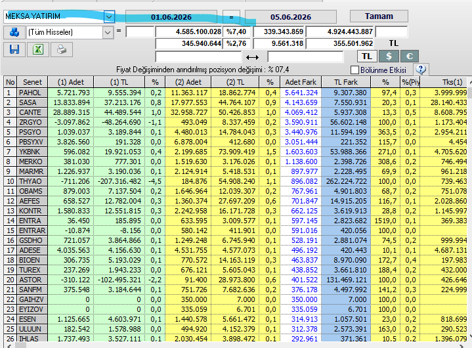Click empty input box left of swap arrow
The image size is (472, 348).
198,56
